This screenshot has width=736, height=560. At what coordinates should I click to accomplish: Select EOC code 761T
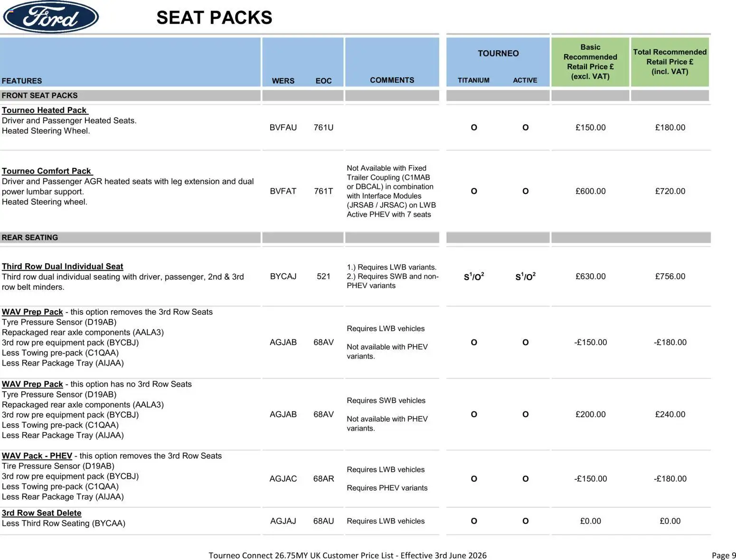(x=323, y=191)
